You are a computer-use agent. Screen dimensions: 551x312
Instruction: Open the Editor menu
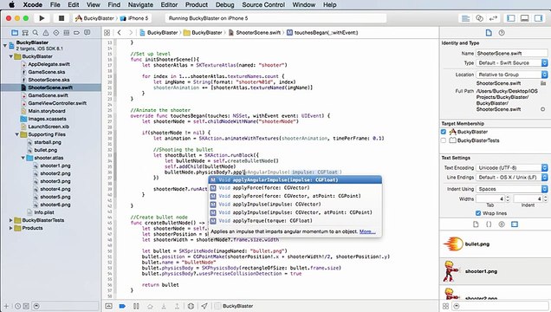(x=169, y=5)
